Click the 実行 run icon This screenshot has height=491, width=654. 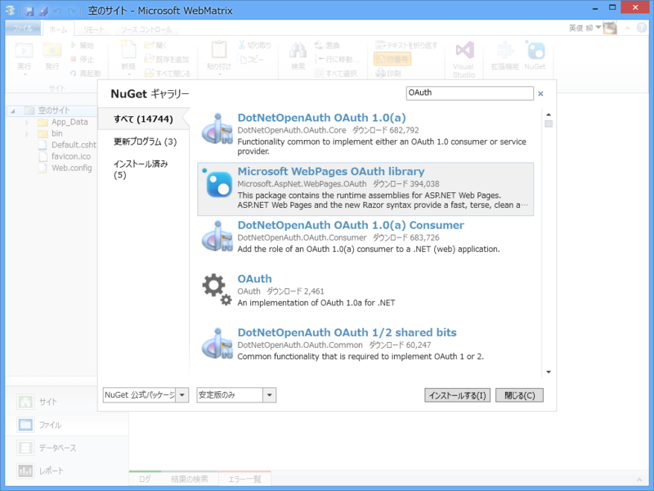pyautogui.click(x=24, y=51)
